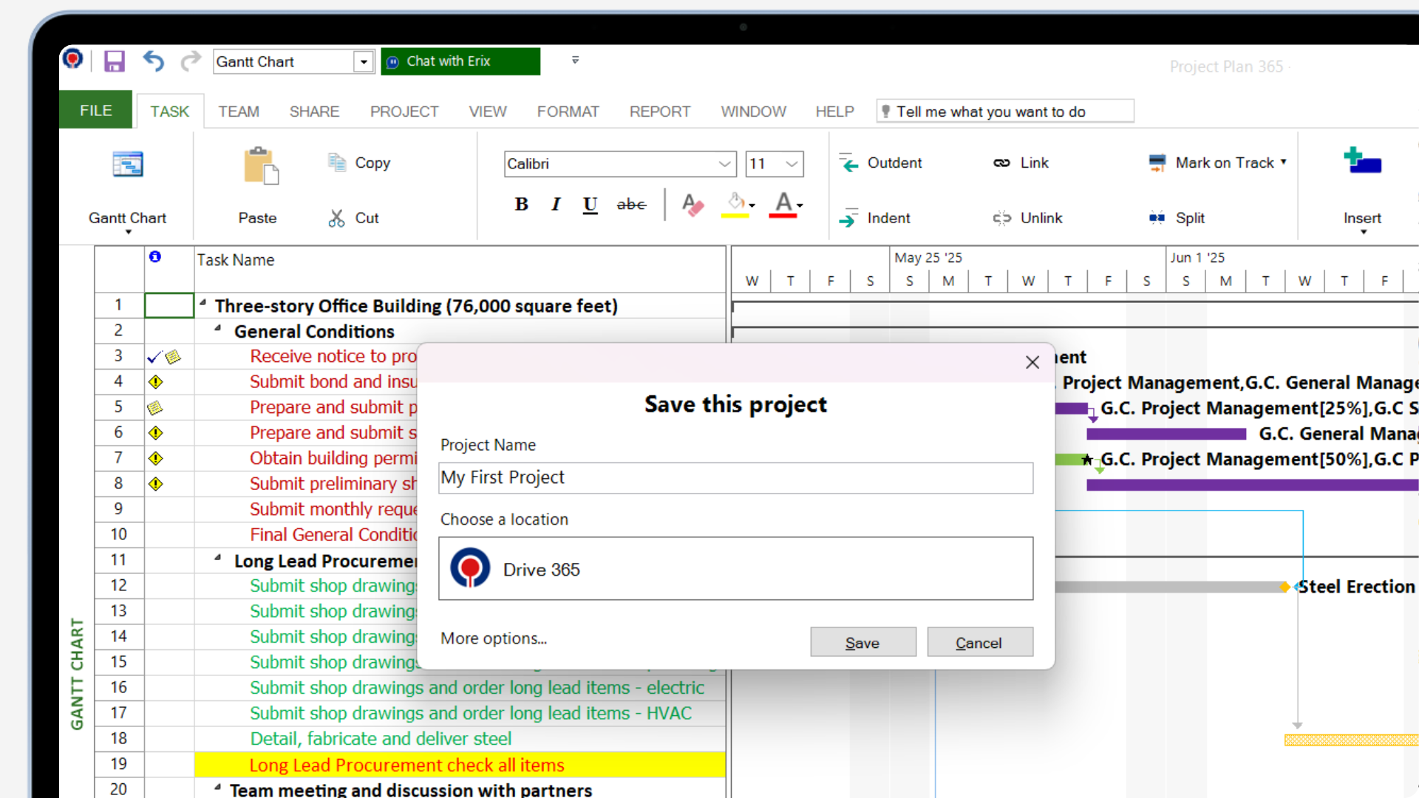
Task: Switch to the REPORT ribbon tab
Action: (660, 111)
